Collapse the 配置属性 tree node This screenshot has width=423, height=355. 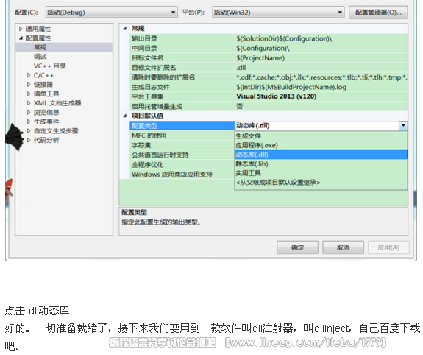tap(21, 38)
